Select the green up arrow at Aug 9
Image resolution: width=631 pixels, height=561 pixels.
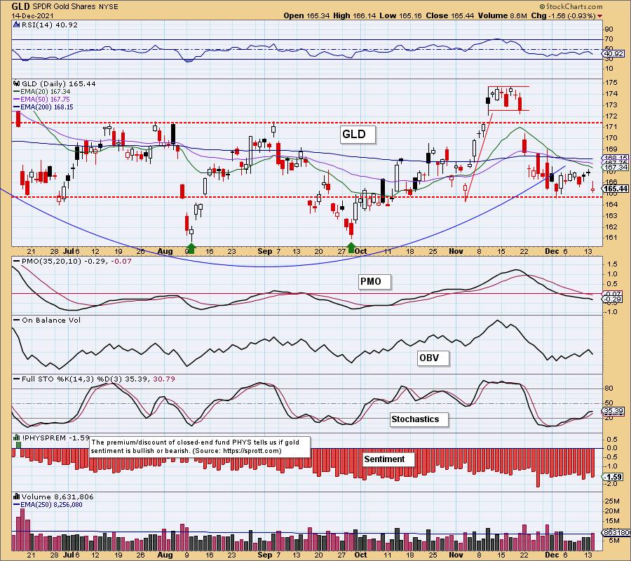pos(191,248)
